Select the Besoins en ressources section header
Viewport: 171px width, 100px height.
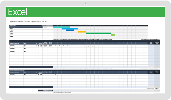click(85, 41)
